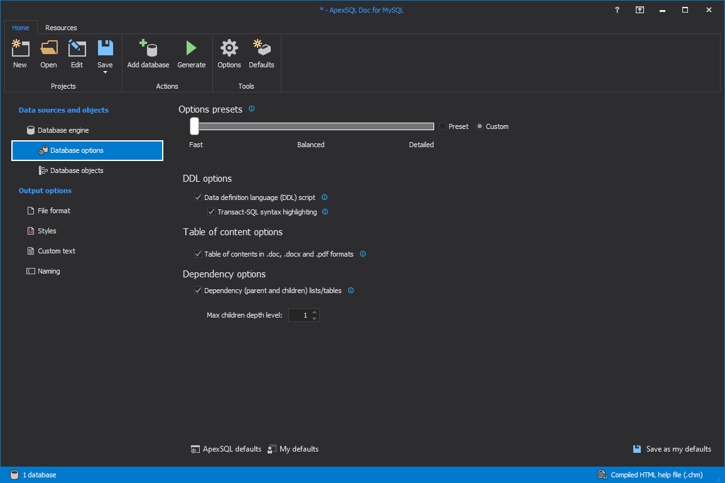Switch to the Resources ribbon tab

61,28
